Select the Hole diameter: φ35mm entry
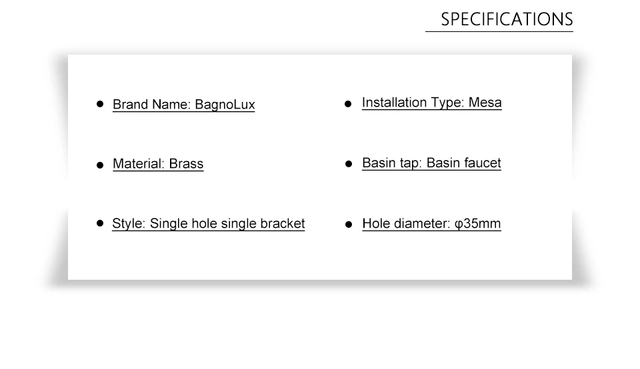Screen dimensions: 640x369 tap(431, 223)
